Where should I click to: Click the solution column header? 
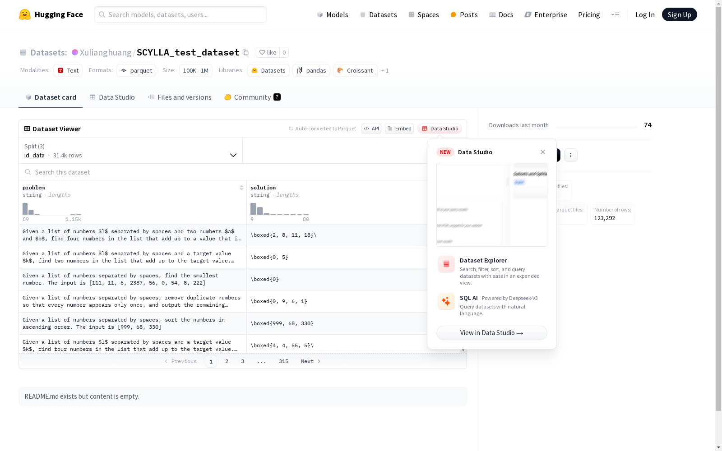(x=337, y=202)
